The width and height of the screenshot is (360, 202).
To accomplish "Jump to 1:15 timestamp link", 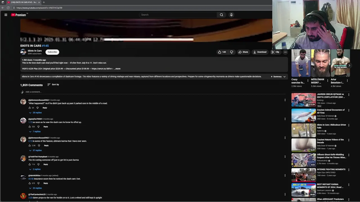I will tap(30, 122).
